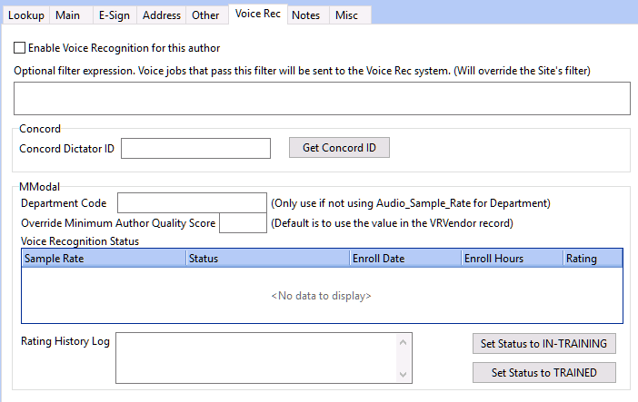The height and width of the screenshot is (402, 638).
Task: Click the optional filter expression text box
Action: [322, 98]
